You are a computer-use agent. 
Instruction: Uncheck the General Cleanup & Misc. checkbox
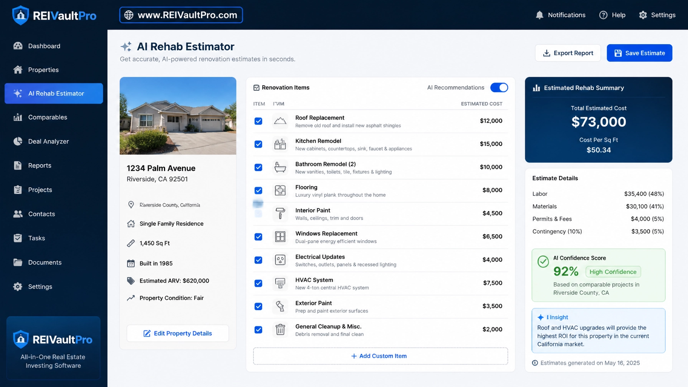[x=258, y=329]
